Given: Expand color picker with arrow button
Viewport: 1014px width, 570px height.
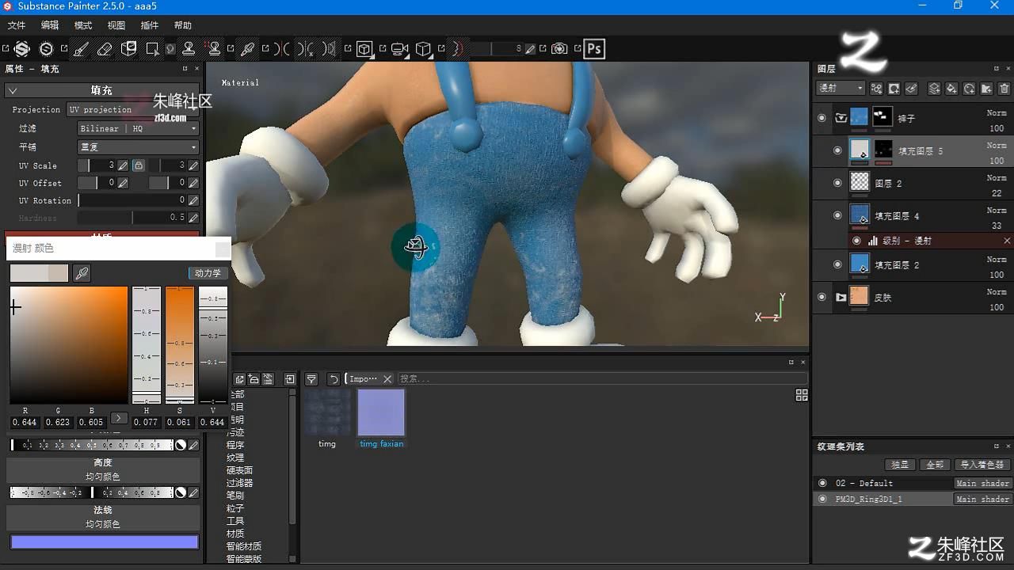Looking at the screenshot, I should (x=119, y=418).
